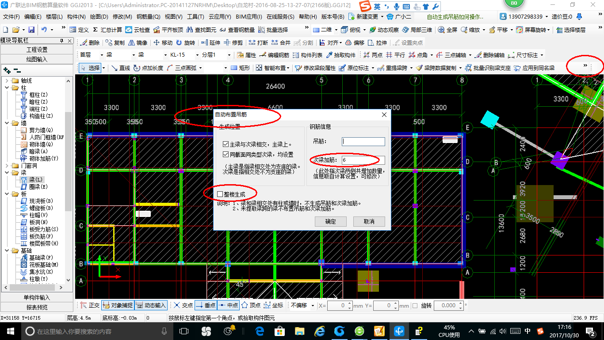Toggle 动态输入 dynamic input
The image size is (604, 340).
[151, 305]
